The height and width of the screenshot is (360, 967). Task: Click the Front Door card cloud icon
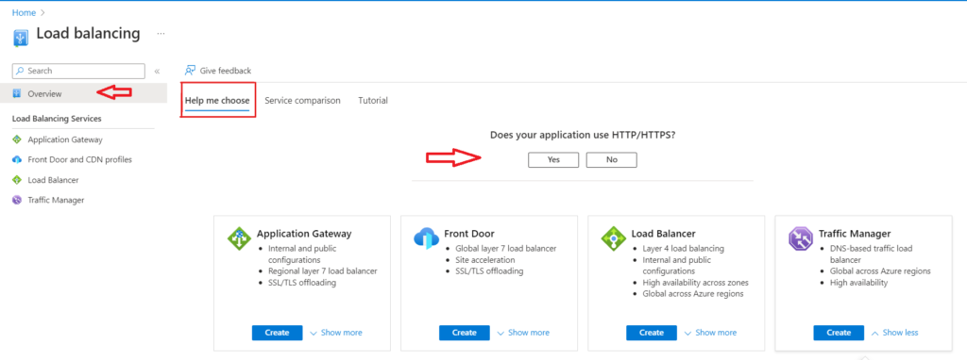point(426,238)
